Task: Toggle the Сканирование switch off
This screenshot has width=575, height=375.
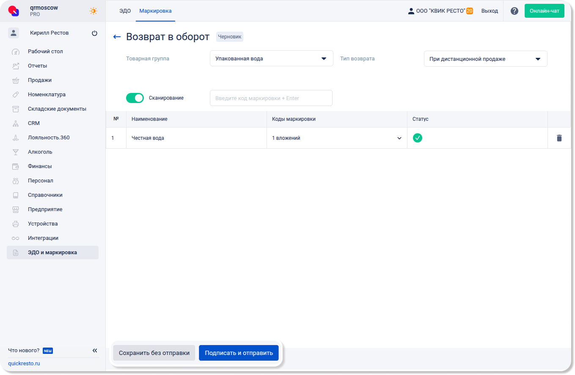Action: [135, 98]
